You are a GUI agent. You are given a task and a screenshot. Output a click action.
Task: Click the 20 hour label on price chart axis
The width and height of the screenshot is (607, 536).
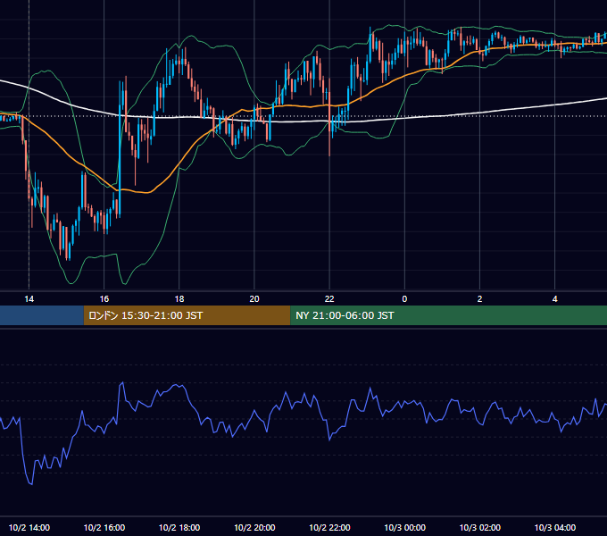click(x=254, y=299)
